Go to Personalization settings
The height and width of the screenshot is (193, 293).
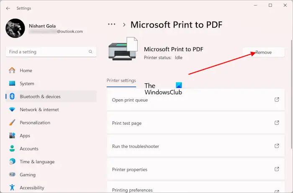tap(51, 123)
